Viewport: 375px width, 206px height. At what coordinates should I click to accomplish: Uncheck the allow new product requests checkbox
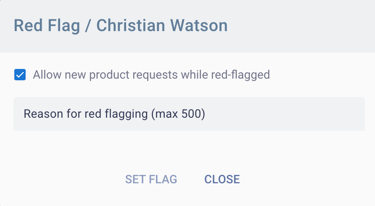[x=20, y=75]
